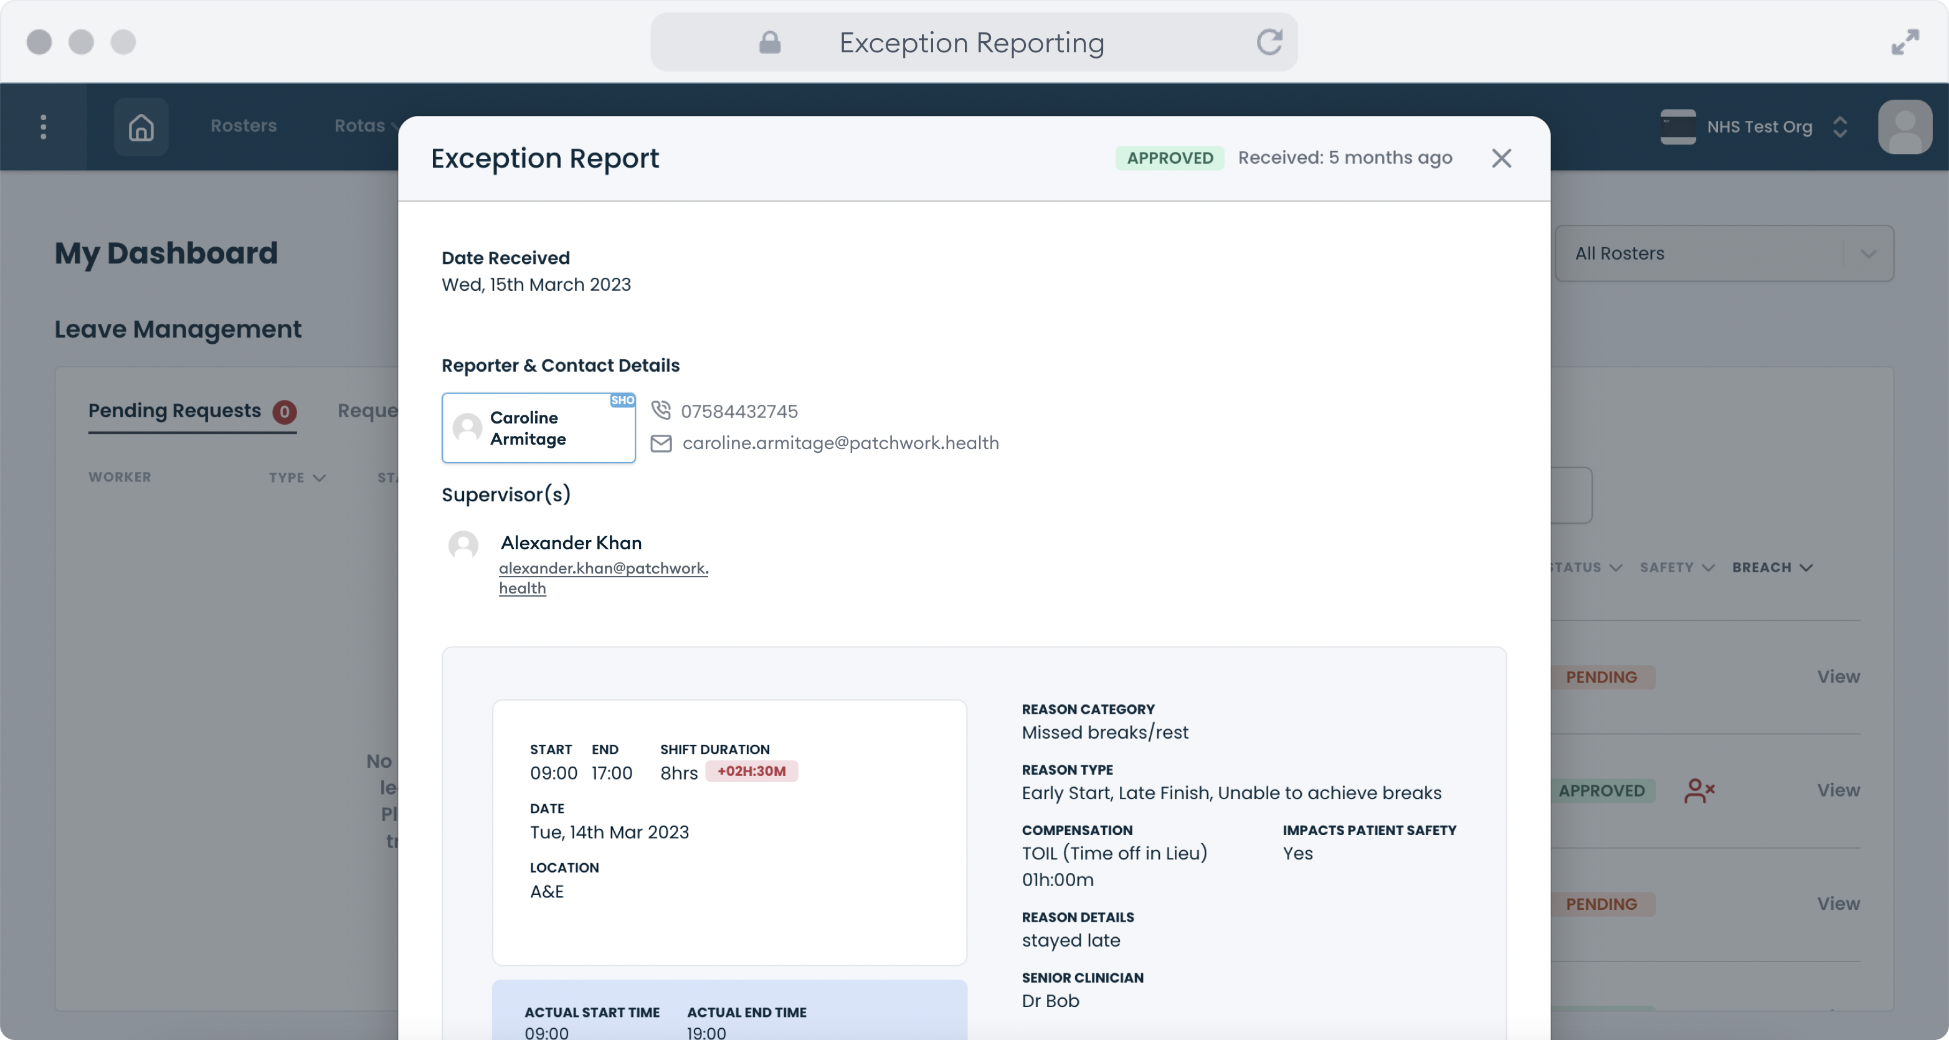Click the Alexander Khan supervisor name
Screen dimensions: 1949x1040
click(x=571, y=543)
